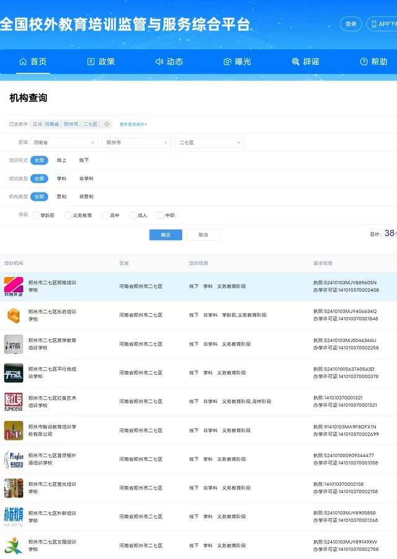This screenshot has width=397, height=559.
Task: Open the 二七区 district dropdown
Action: [x=209, y=143]
